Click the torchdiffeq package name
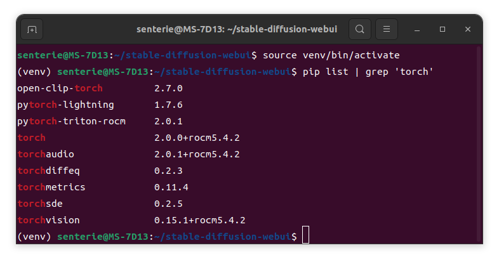Image resolution: width=499 pixels, height=262 pixels. (x=48, y=171)
